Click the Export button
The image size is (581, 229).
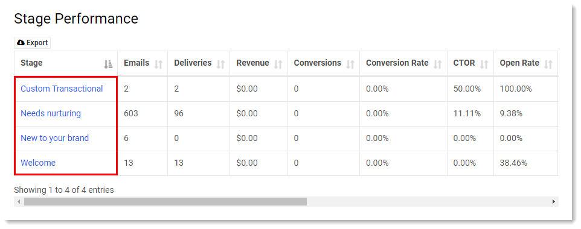32,43
